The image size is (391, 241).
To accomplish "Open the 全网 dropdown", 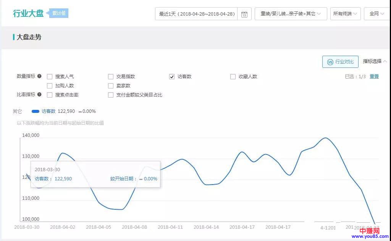I will [376, 14].
